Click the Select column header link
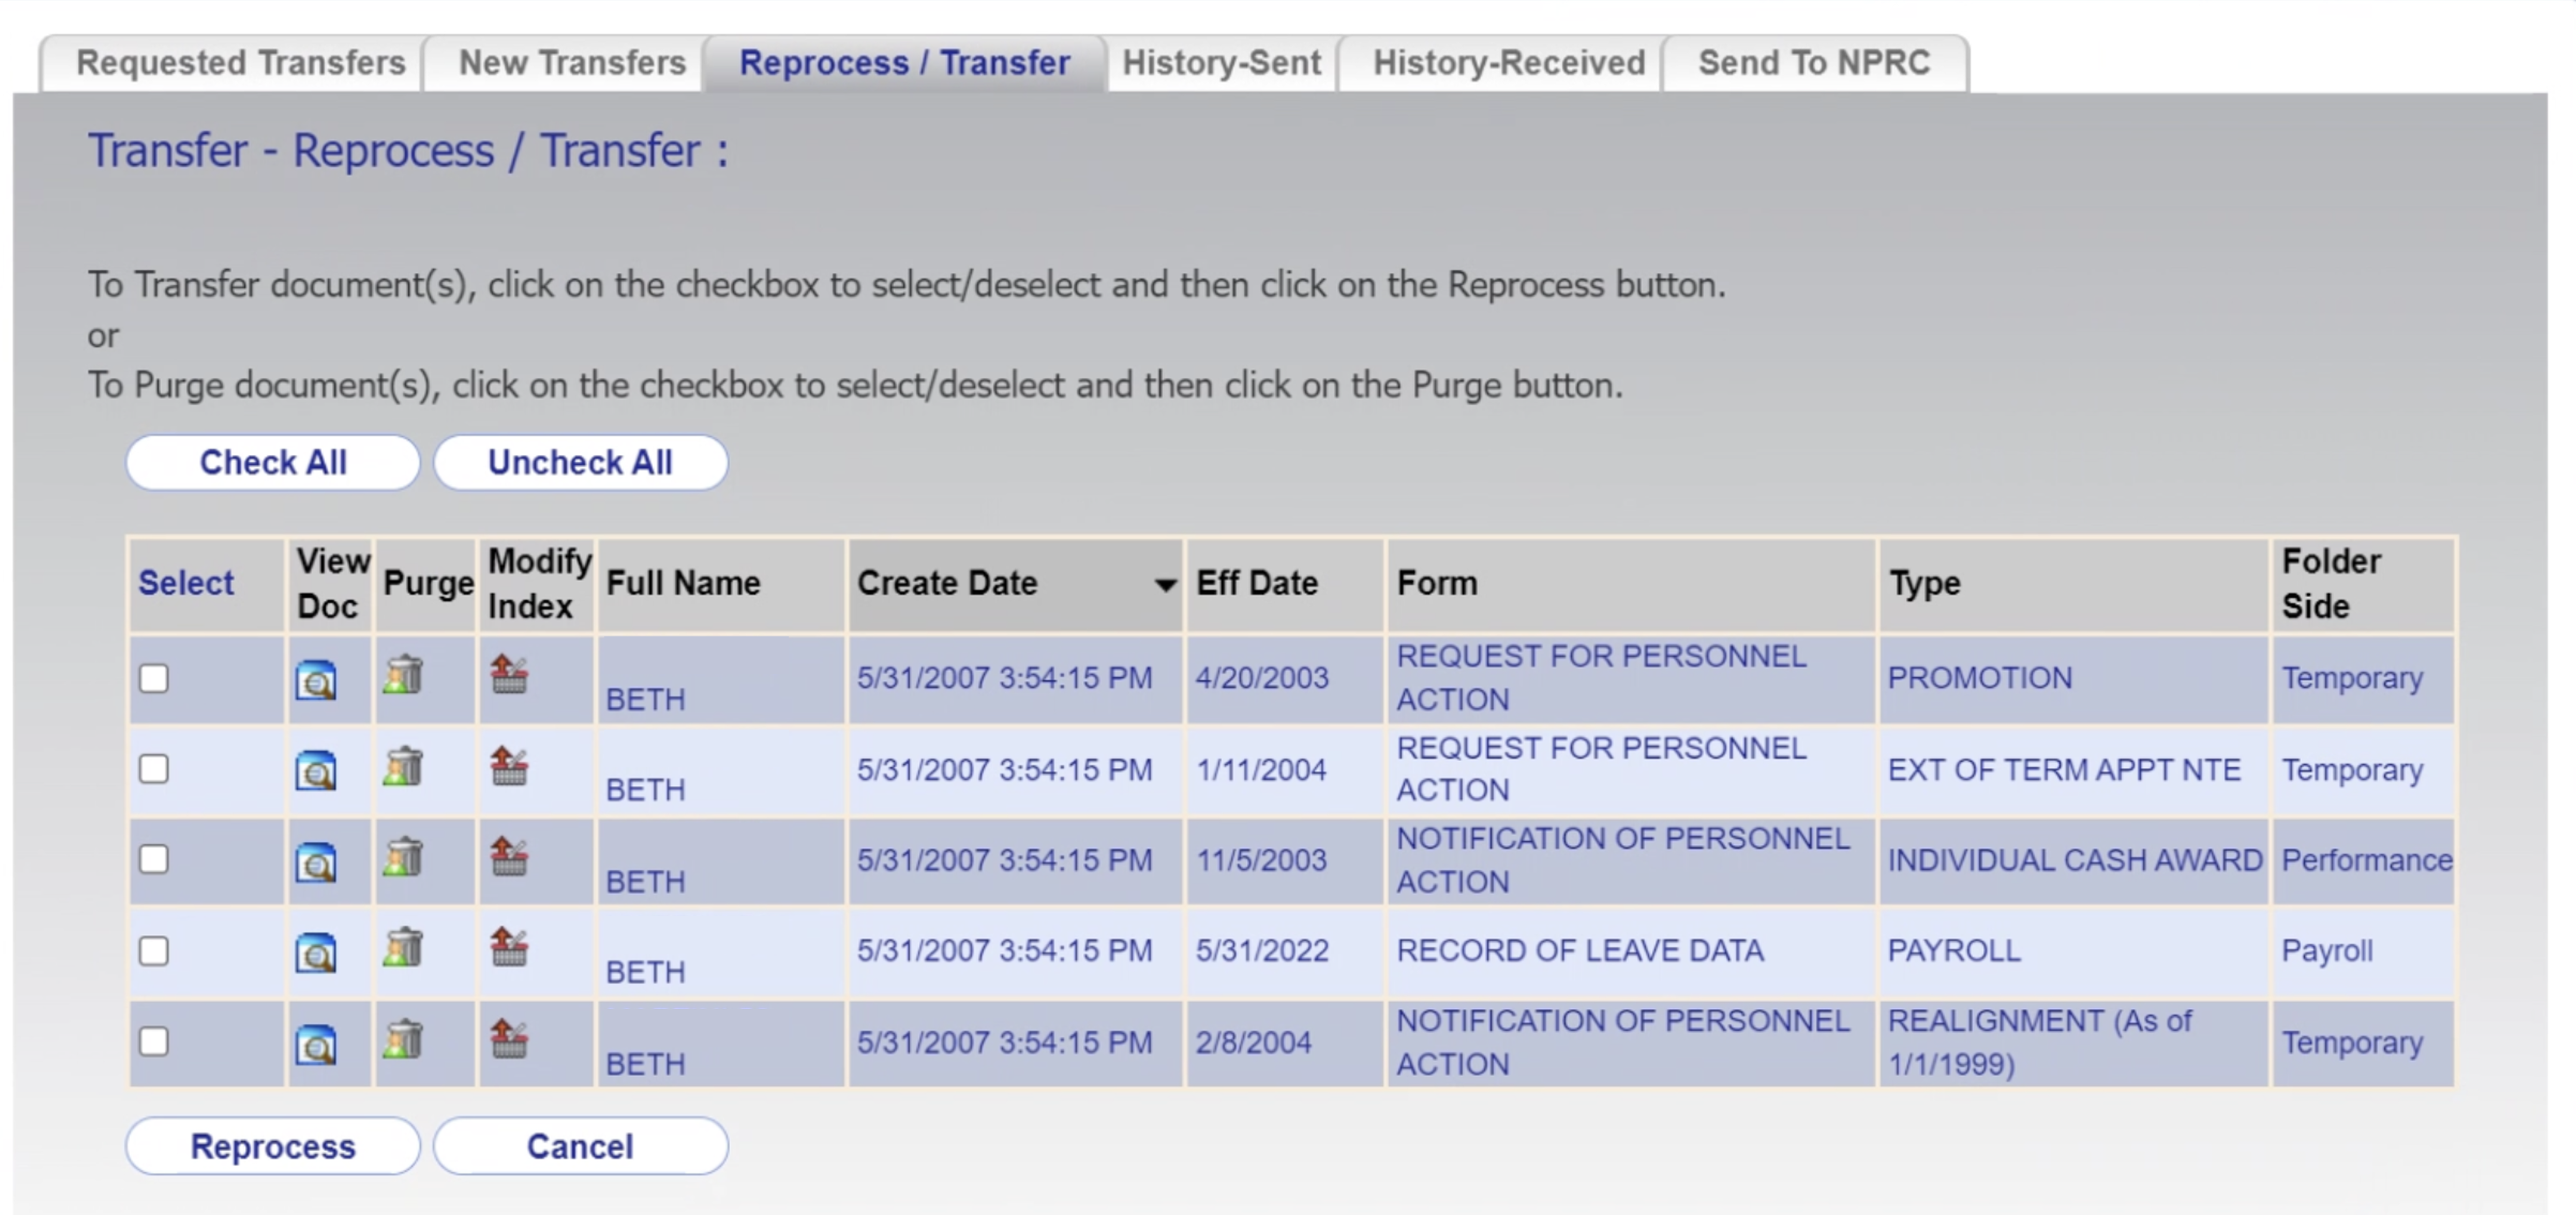2576x1215 pixels. (x=186, y=583)
